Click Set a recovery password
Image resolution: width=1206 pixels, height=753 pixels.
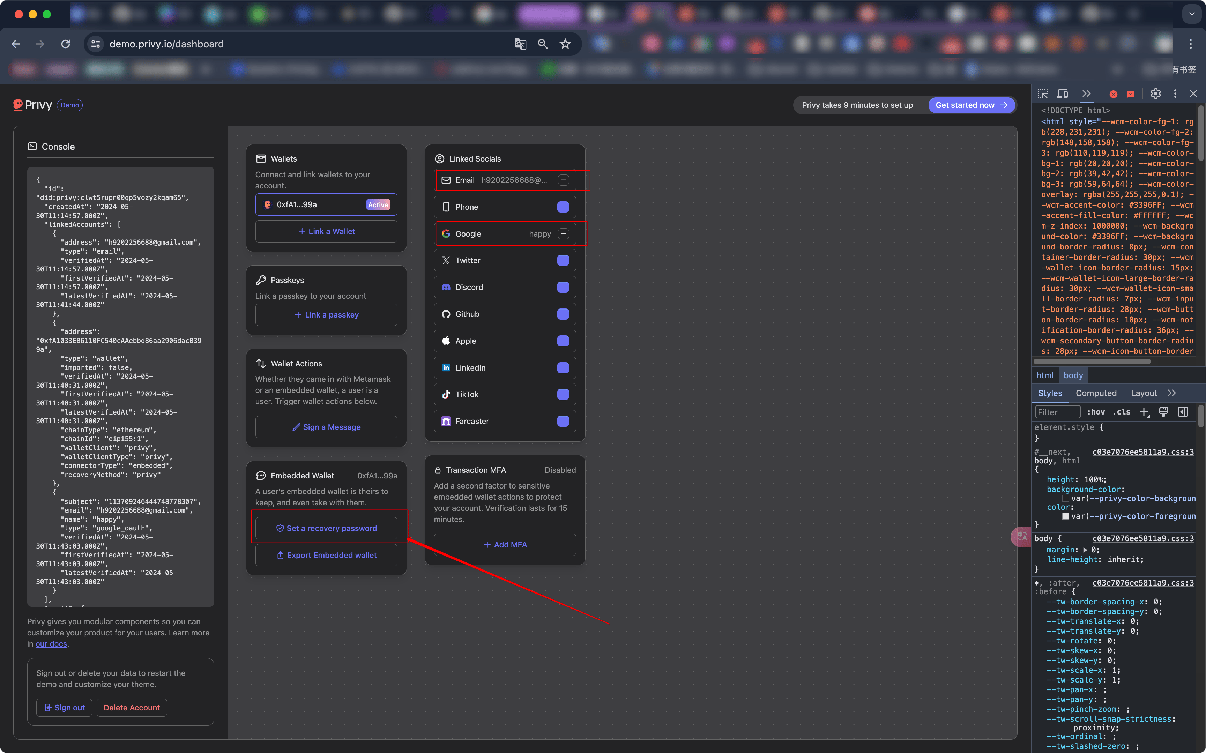point(326,528)
